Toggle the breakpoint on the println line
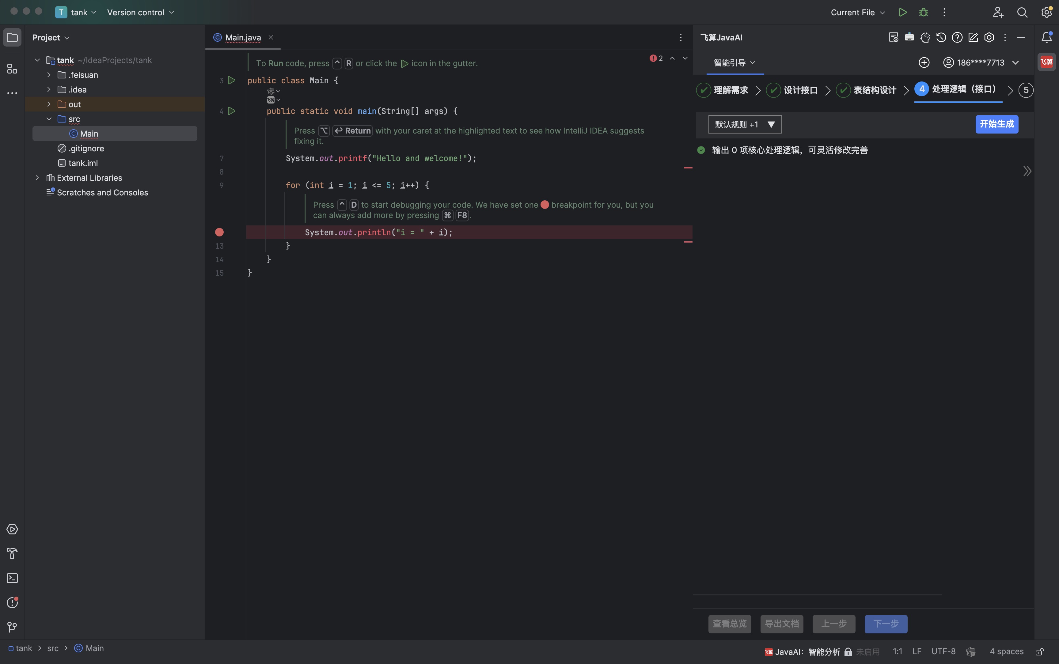This screenshot has height=664, width=1059. [219, 232]
